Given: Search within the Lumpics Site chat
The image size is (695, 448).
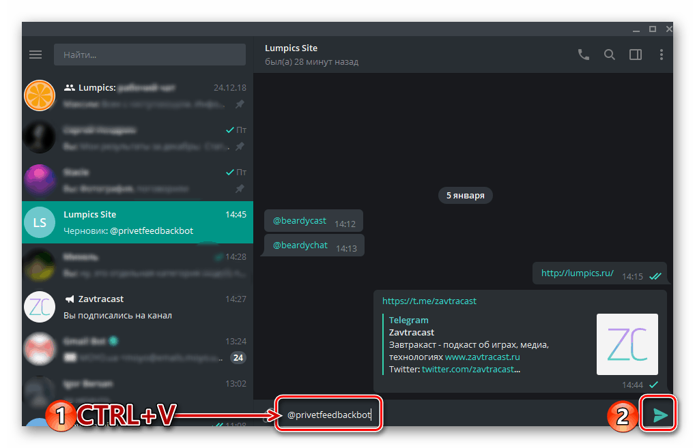Looking at the screenshot, I should [x=610, y=55].
